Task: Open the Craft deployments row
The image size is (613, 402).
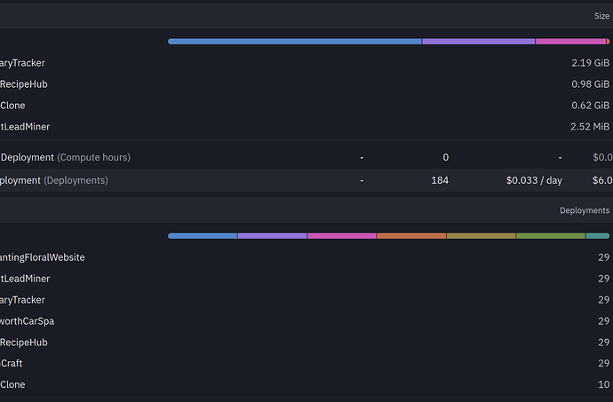Action: pos(306,363)
